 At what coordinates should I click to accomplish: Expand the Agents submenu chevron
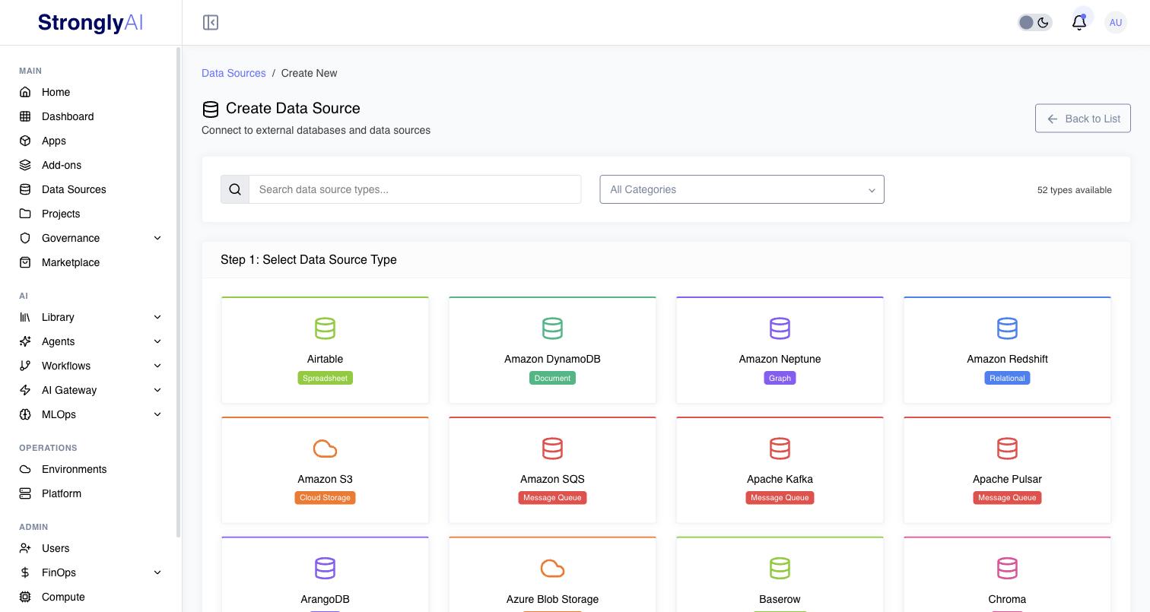point(157,341)
